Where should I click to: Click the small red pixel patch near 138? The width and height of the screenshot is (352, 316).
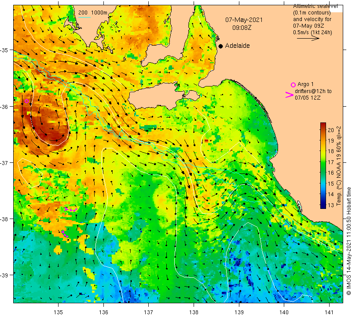coord(206,140)
